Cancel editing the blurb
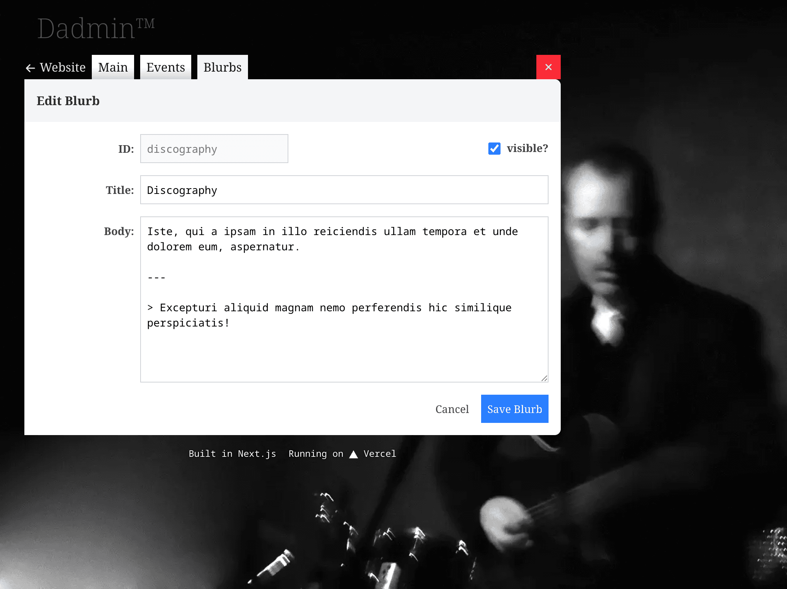Viewport: 787px width, 589px height. tap(452, 409)
